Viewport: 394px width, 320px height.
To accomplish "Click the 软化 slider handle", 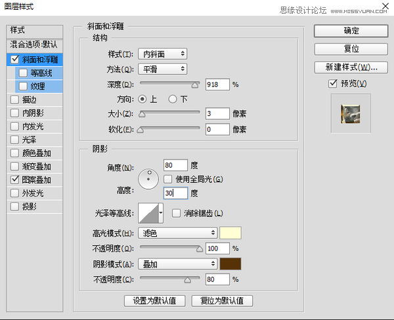I will [x=141, y=130].
